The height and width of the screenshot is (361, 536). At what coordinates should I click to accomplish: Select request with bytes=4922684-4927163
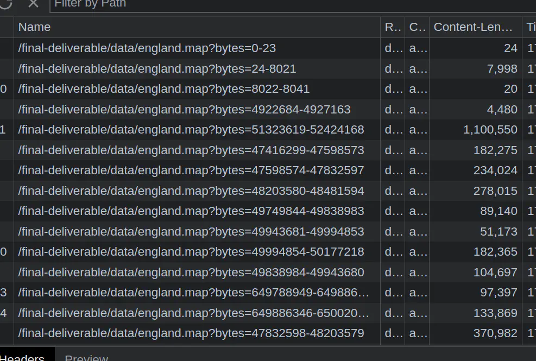point(184,110)
